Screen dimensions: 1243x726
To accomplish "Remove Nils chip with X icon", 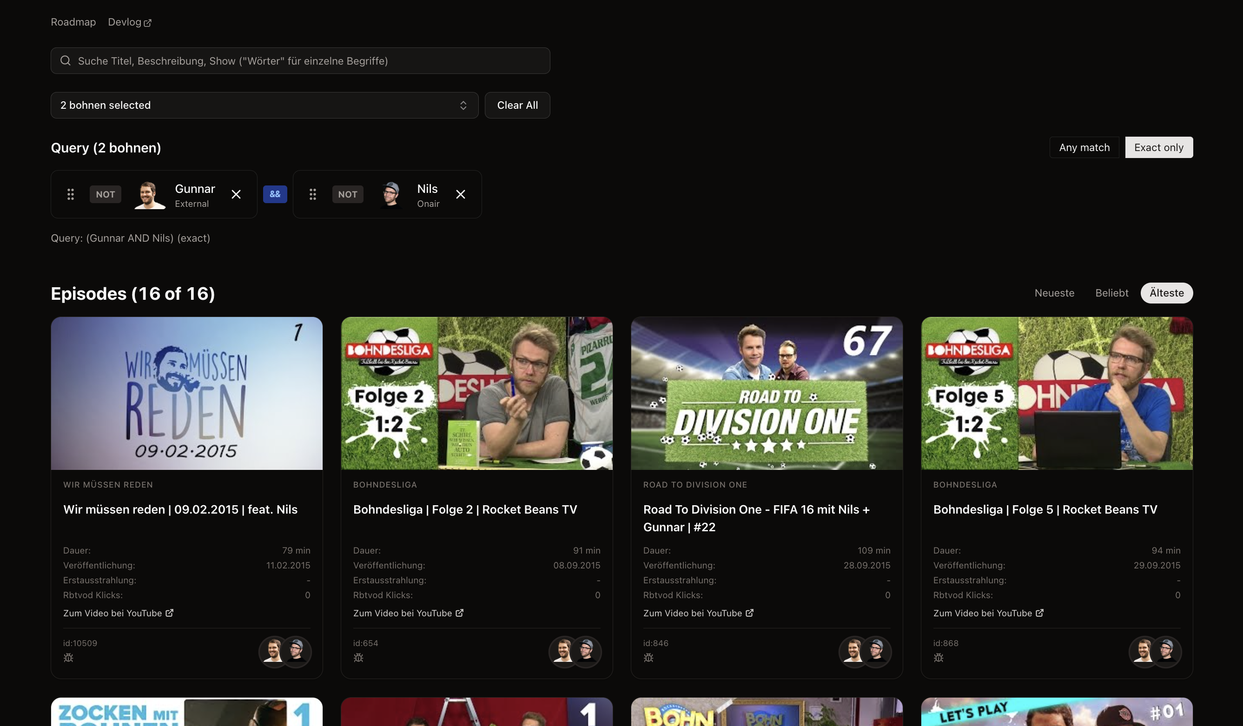I will point(461,194).
